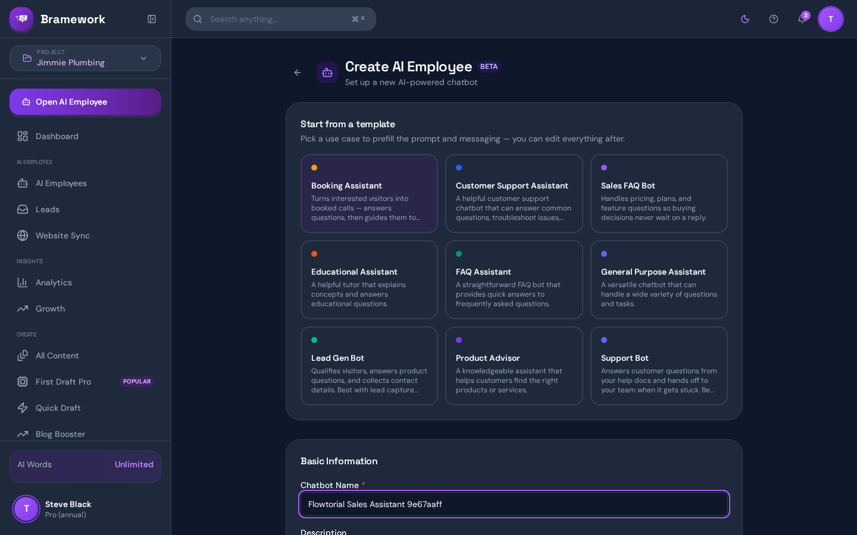This screenshot has height=535, width=857.
Task: Pick the Lead Gen Bot template
Action: point(369,366)
